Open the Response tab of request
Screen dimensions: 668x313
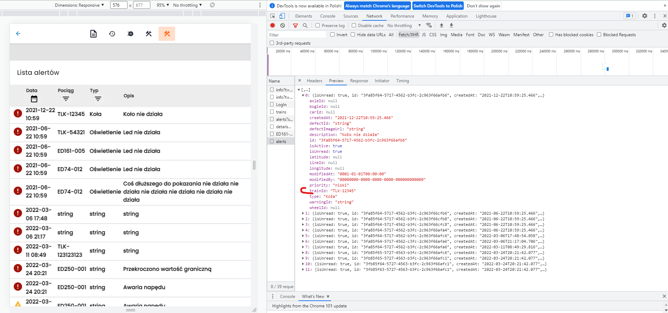click(359, 80)
